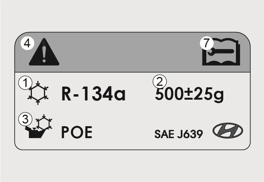
Task: Click the empty gray header band middle
Action: (130, 52)
